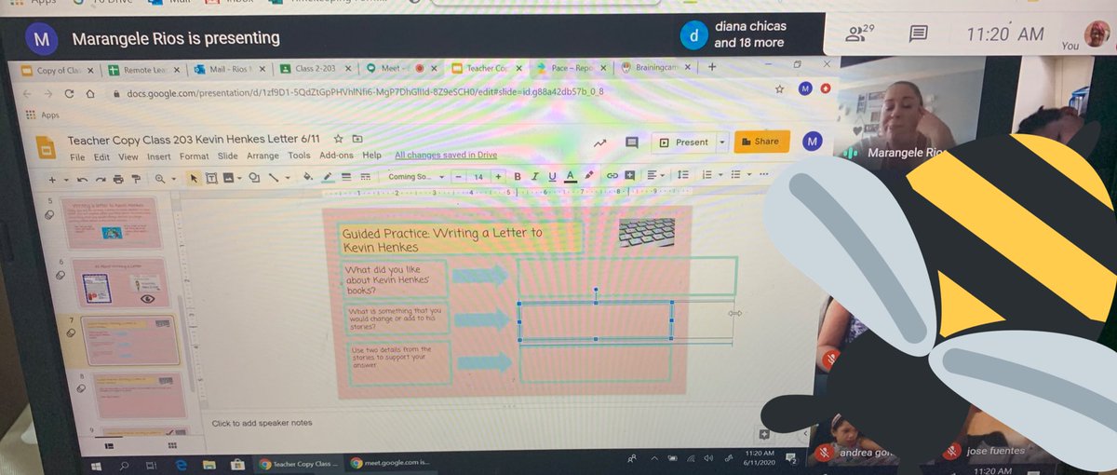Click the Insert link icon
Screen dimensions: 1117x475
click(612, 176)
